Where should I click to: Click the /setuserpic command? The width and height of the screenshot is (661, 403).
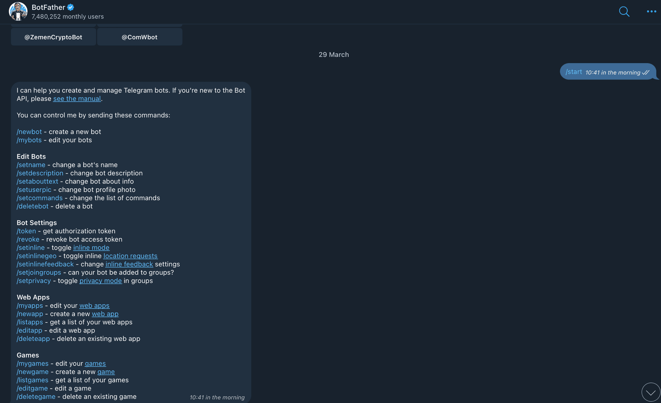[x=34, y=189]
